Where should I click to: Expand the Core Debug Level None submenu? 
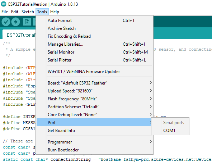[x=95, y=115]
